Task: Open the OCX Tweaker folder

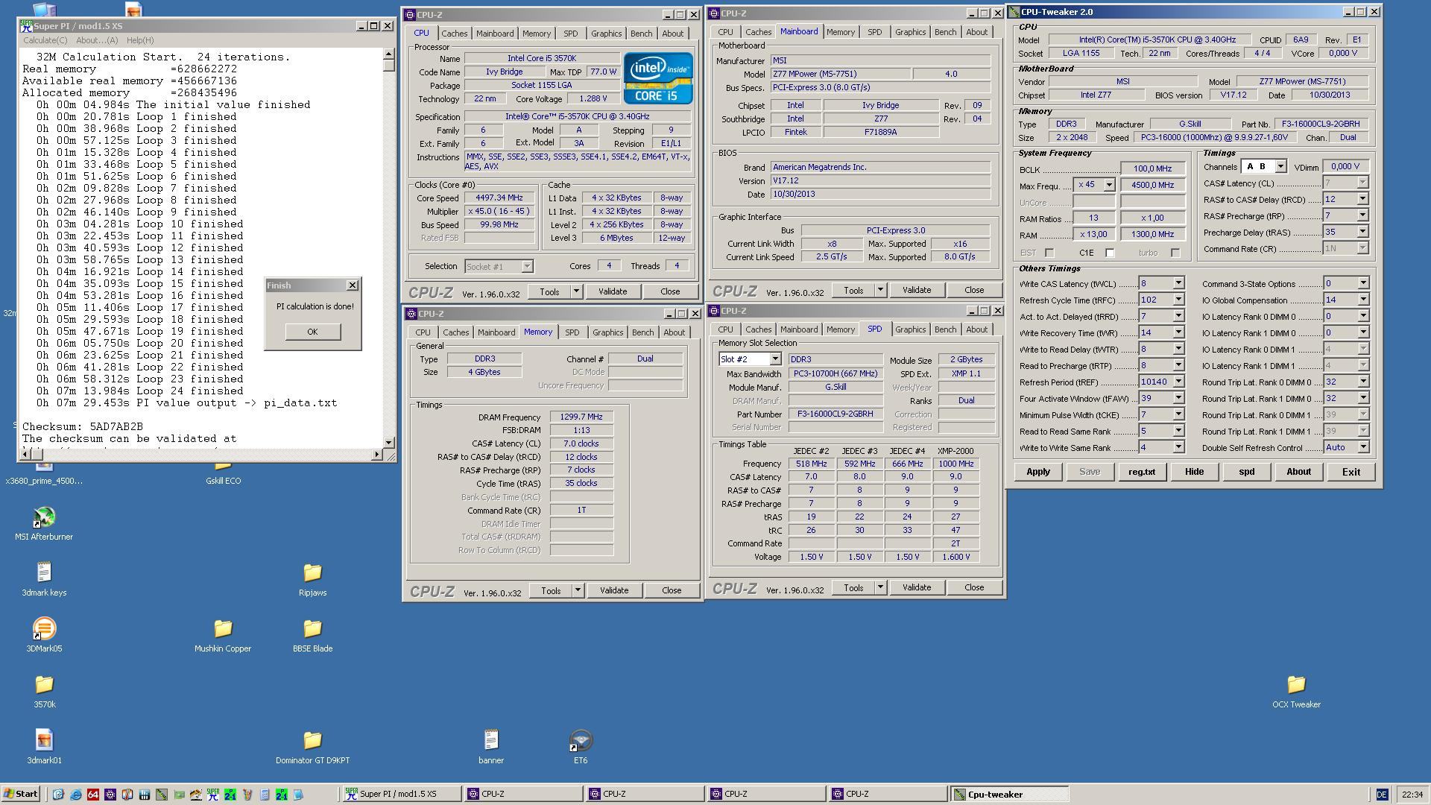Action: tap(1296, 684)
